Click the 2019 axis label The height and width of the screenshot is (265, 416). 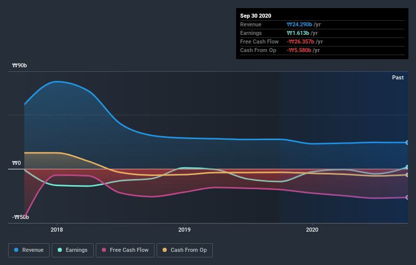184,230
